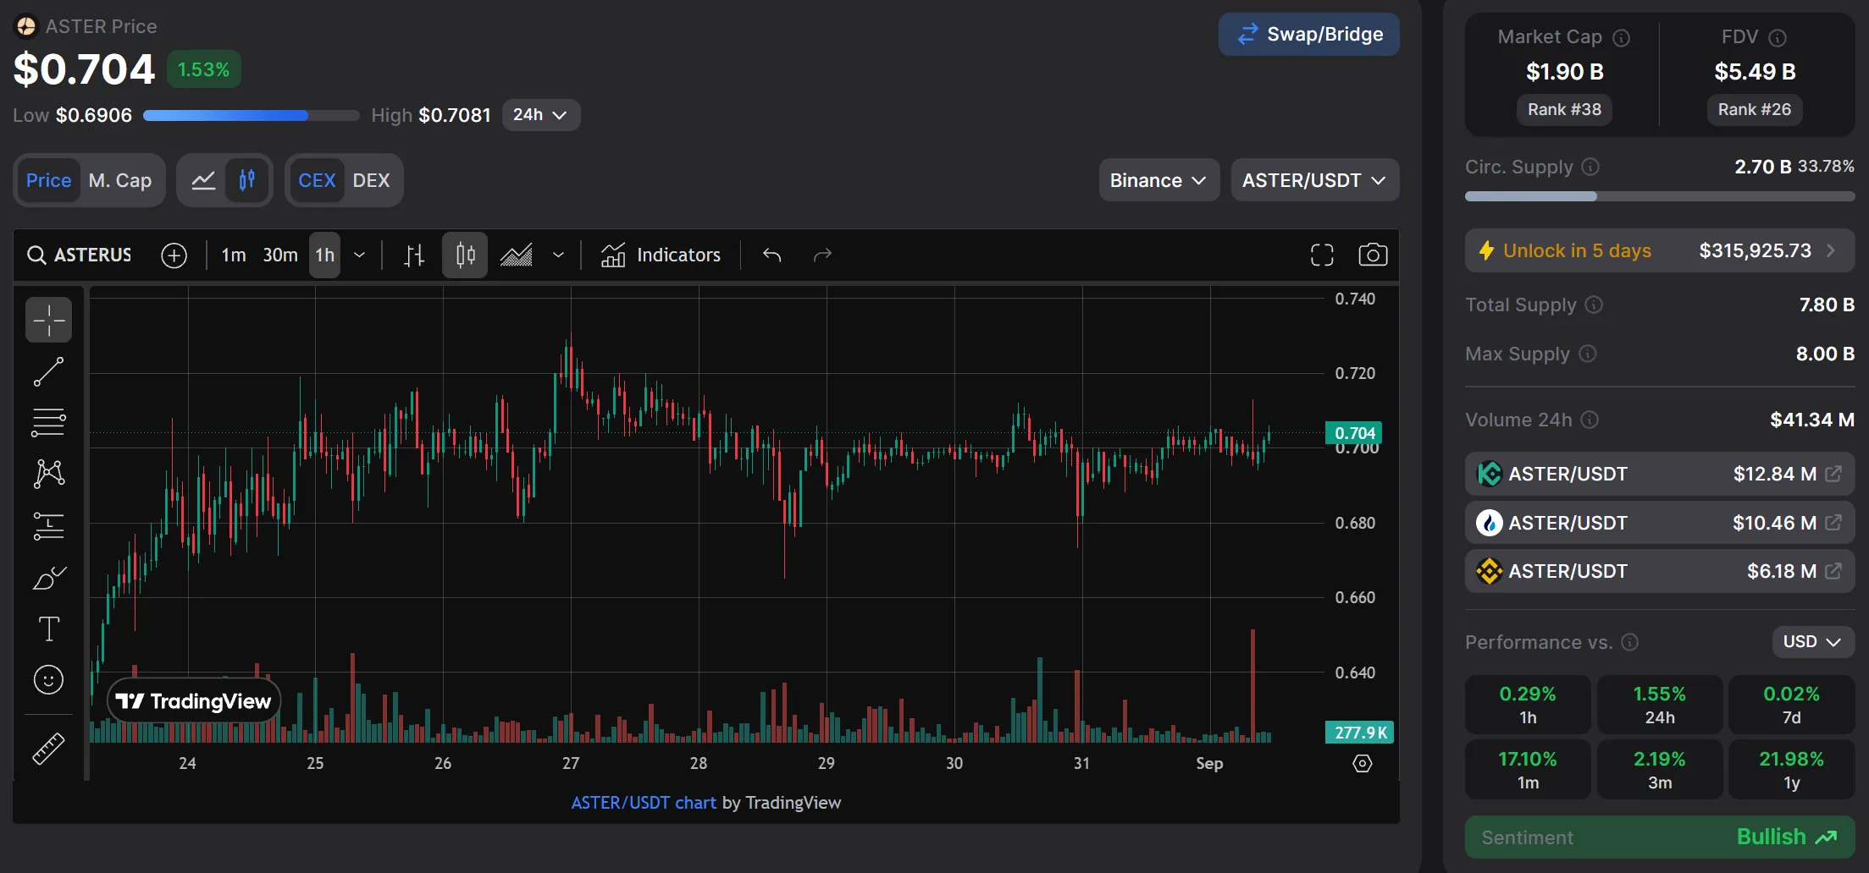Click the ASTERUS symbol search
This screenshot has width=1869, height=873.
(x=80, y=255)
